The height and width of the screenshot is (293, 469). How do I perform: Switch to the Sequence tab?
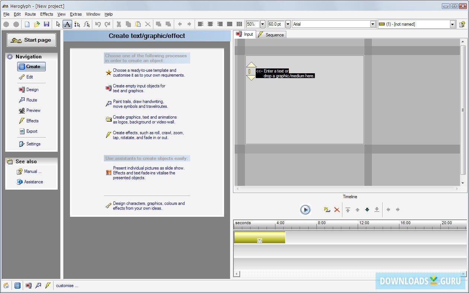coord(271,35)
